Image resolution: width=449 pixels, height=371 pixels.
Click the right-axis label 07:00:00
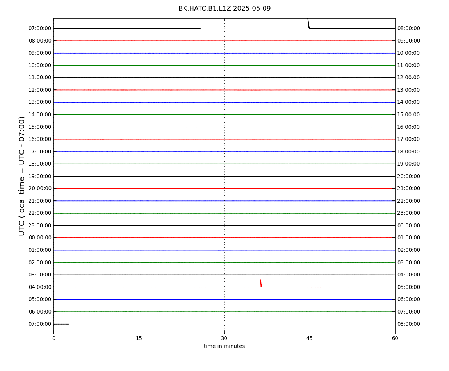[409, 312]
